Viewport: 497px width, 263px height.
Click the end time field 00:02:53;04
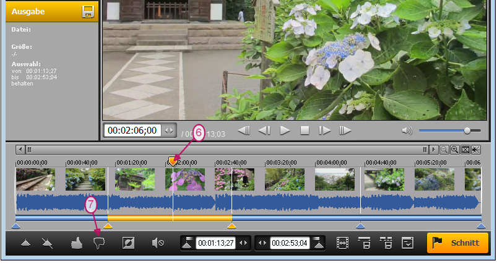(x=290, y=243)
